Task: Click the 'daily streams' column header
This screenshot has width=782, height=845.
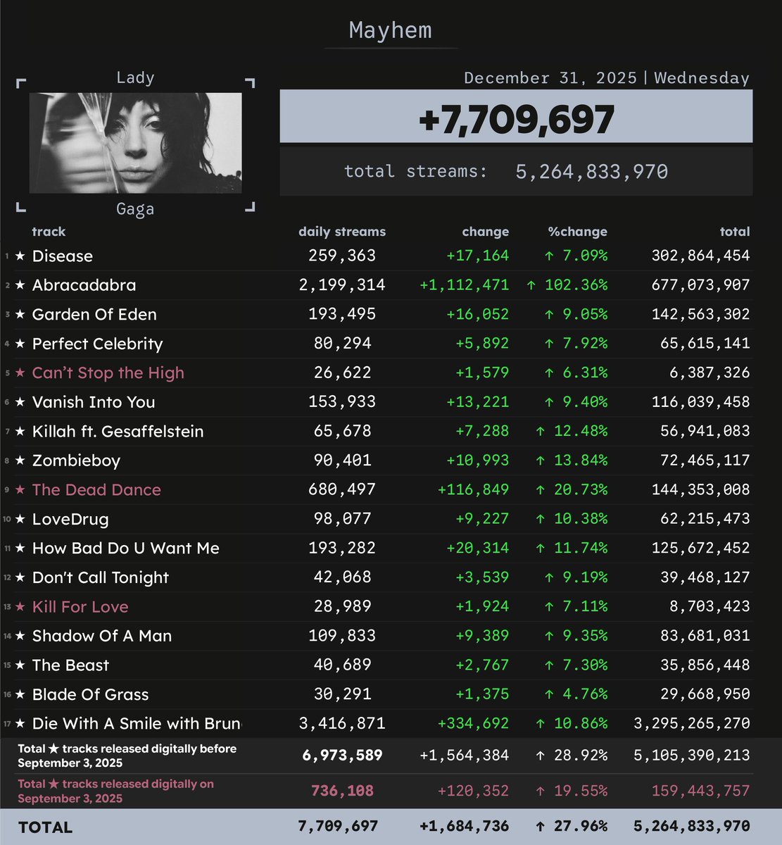Action: 342,232
